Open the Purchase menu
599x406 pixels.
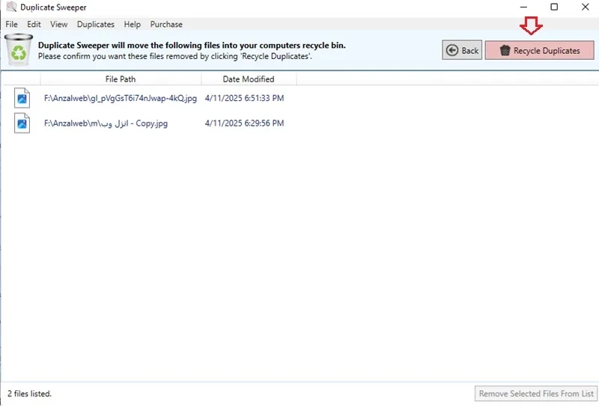point(166,25)
